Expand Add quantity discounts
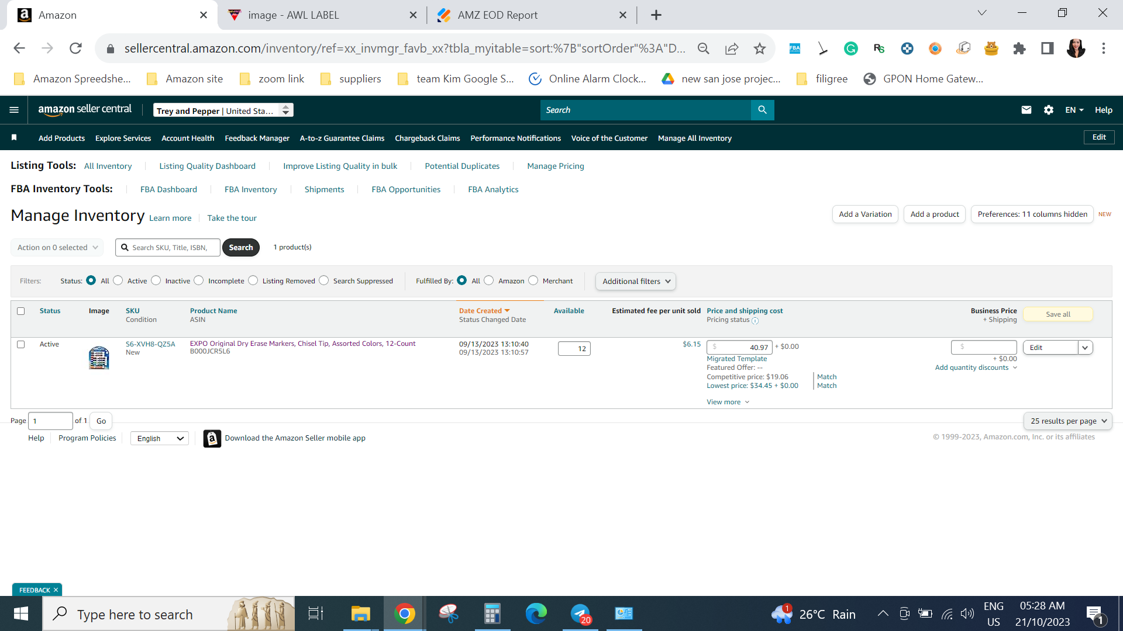 pyautogui.click(x=976, y=368)
